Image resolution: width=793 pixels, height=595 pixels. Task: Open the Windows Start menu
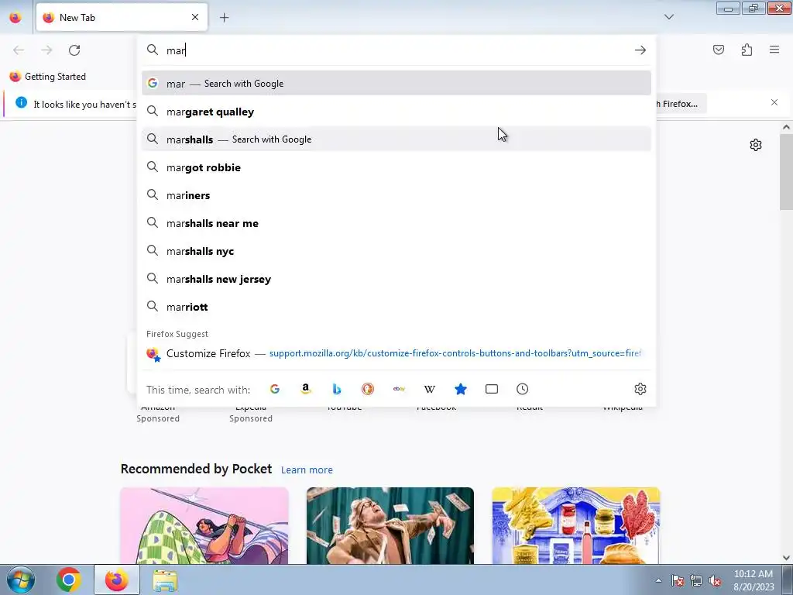(x=20, y=580)
